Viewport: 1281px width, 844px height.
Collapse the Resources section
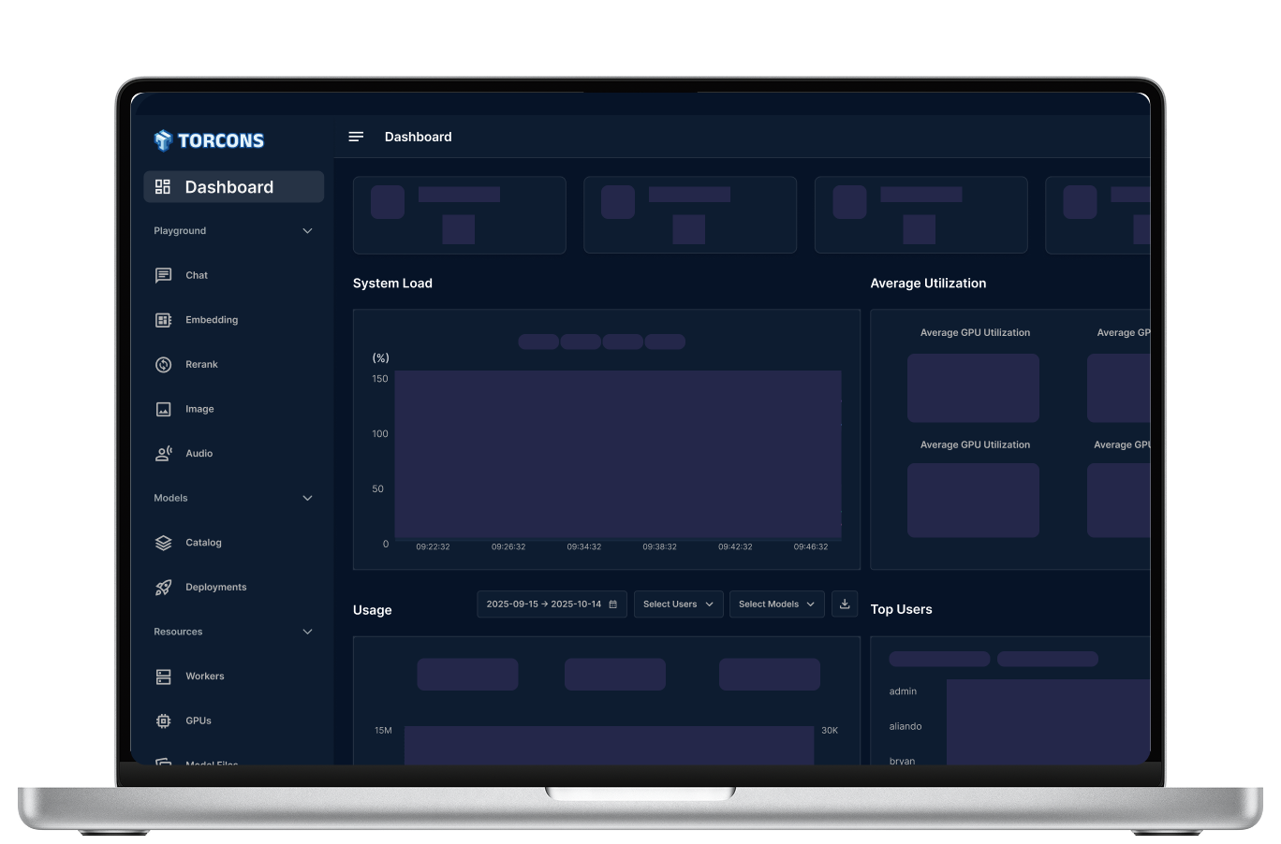click(x=307, y=632)
